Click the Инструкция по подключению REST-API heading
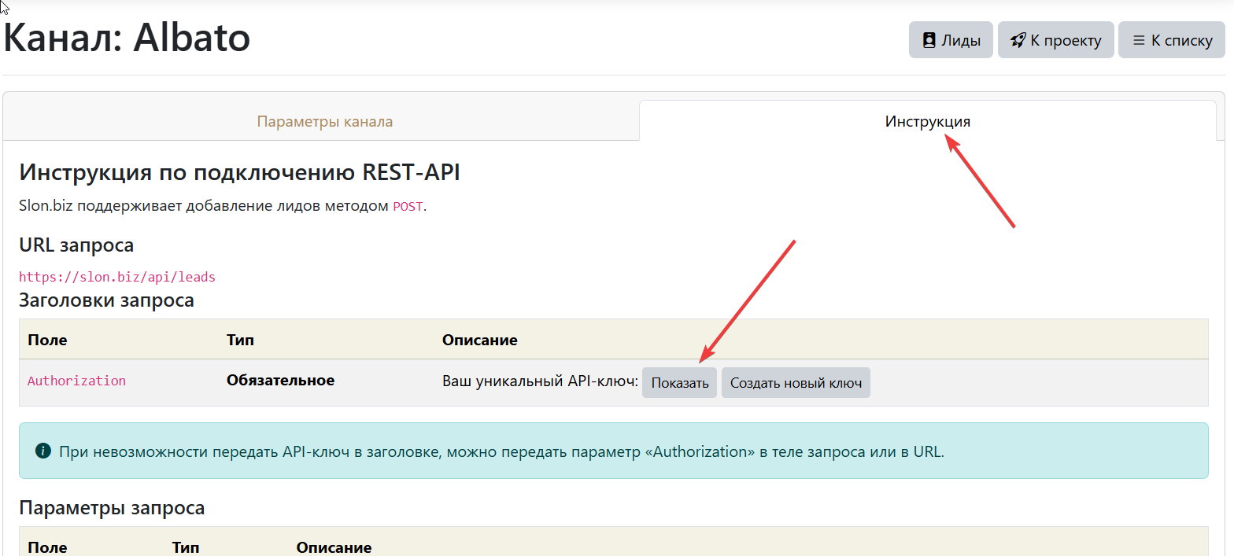Viewport: 1234px width, 556px height. coord(239,172)
